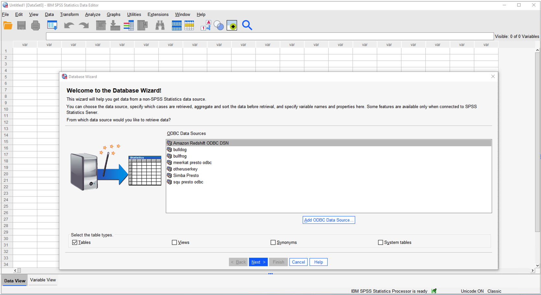Open the Help menu in menu bar
The image size is (541, 295).
201,15
